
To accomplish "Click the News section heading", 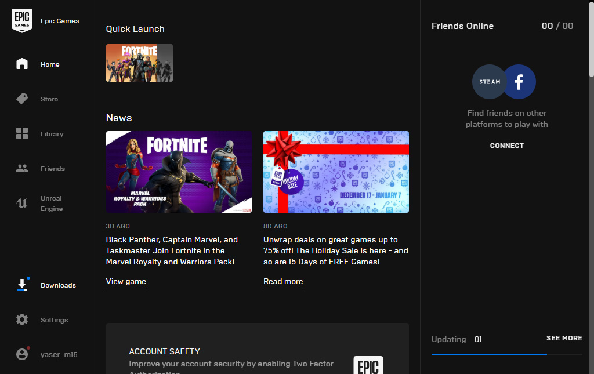I will pos(119,118).
